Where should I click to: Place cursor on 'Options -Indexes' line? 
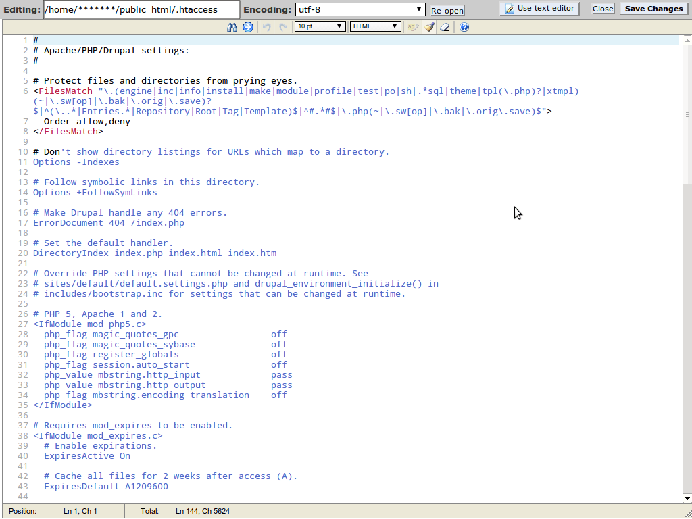pos(76,162)
